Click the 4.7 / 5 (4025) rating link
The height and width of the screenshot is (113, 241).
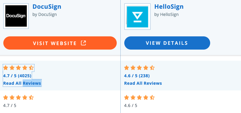17,76
